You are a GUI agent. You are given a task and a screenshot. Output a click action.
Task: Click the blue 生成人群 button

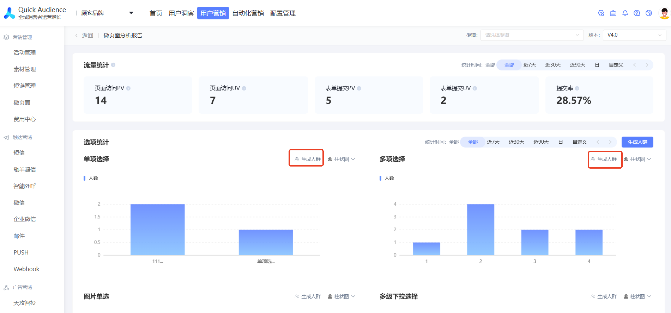tap(637, 142)
